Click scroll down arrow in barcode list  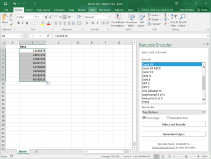click(204, 99)
